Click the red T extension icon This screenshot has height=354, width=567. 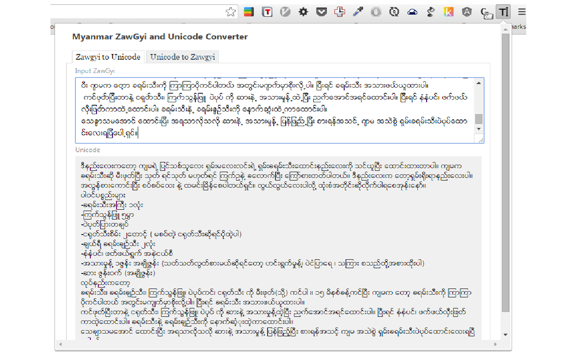[267, 12]
